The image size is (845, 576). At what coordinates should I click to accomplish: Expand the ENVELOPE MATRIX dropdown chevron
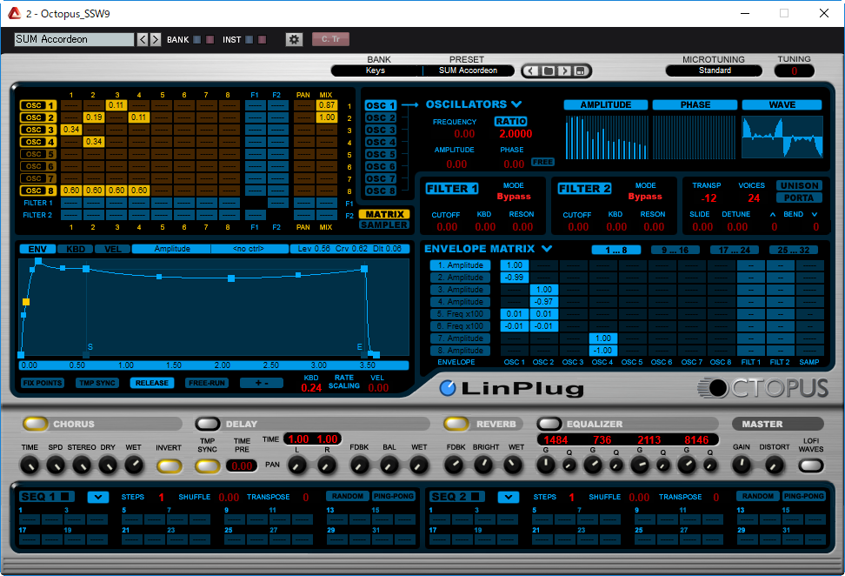[x=547, y=249]
